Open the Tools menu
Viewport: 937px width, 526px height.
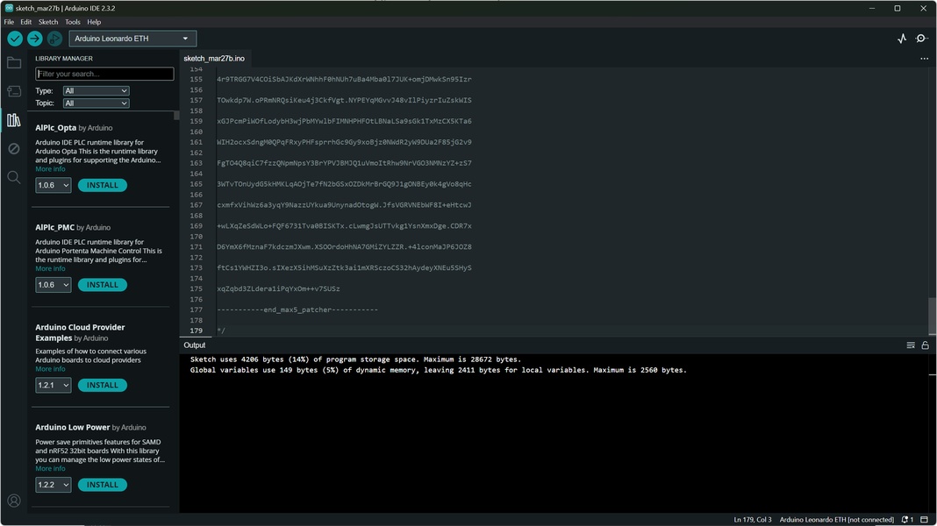(x=72, y=22)
